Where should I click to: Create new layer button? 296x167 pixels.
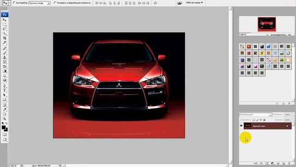point(284,163)
